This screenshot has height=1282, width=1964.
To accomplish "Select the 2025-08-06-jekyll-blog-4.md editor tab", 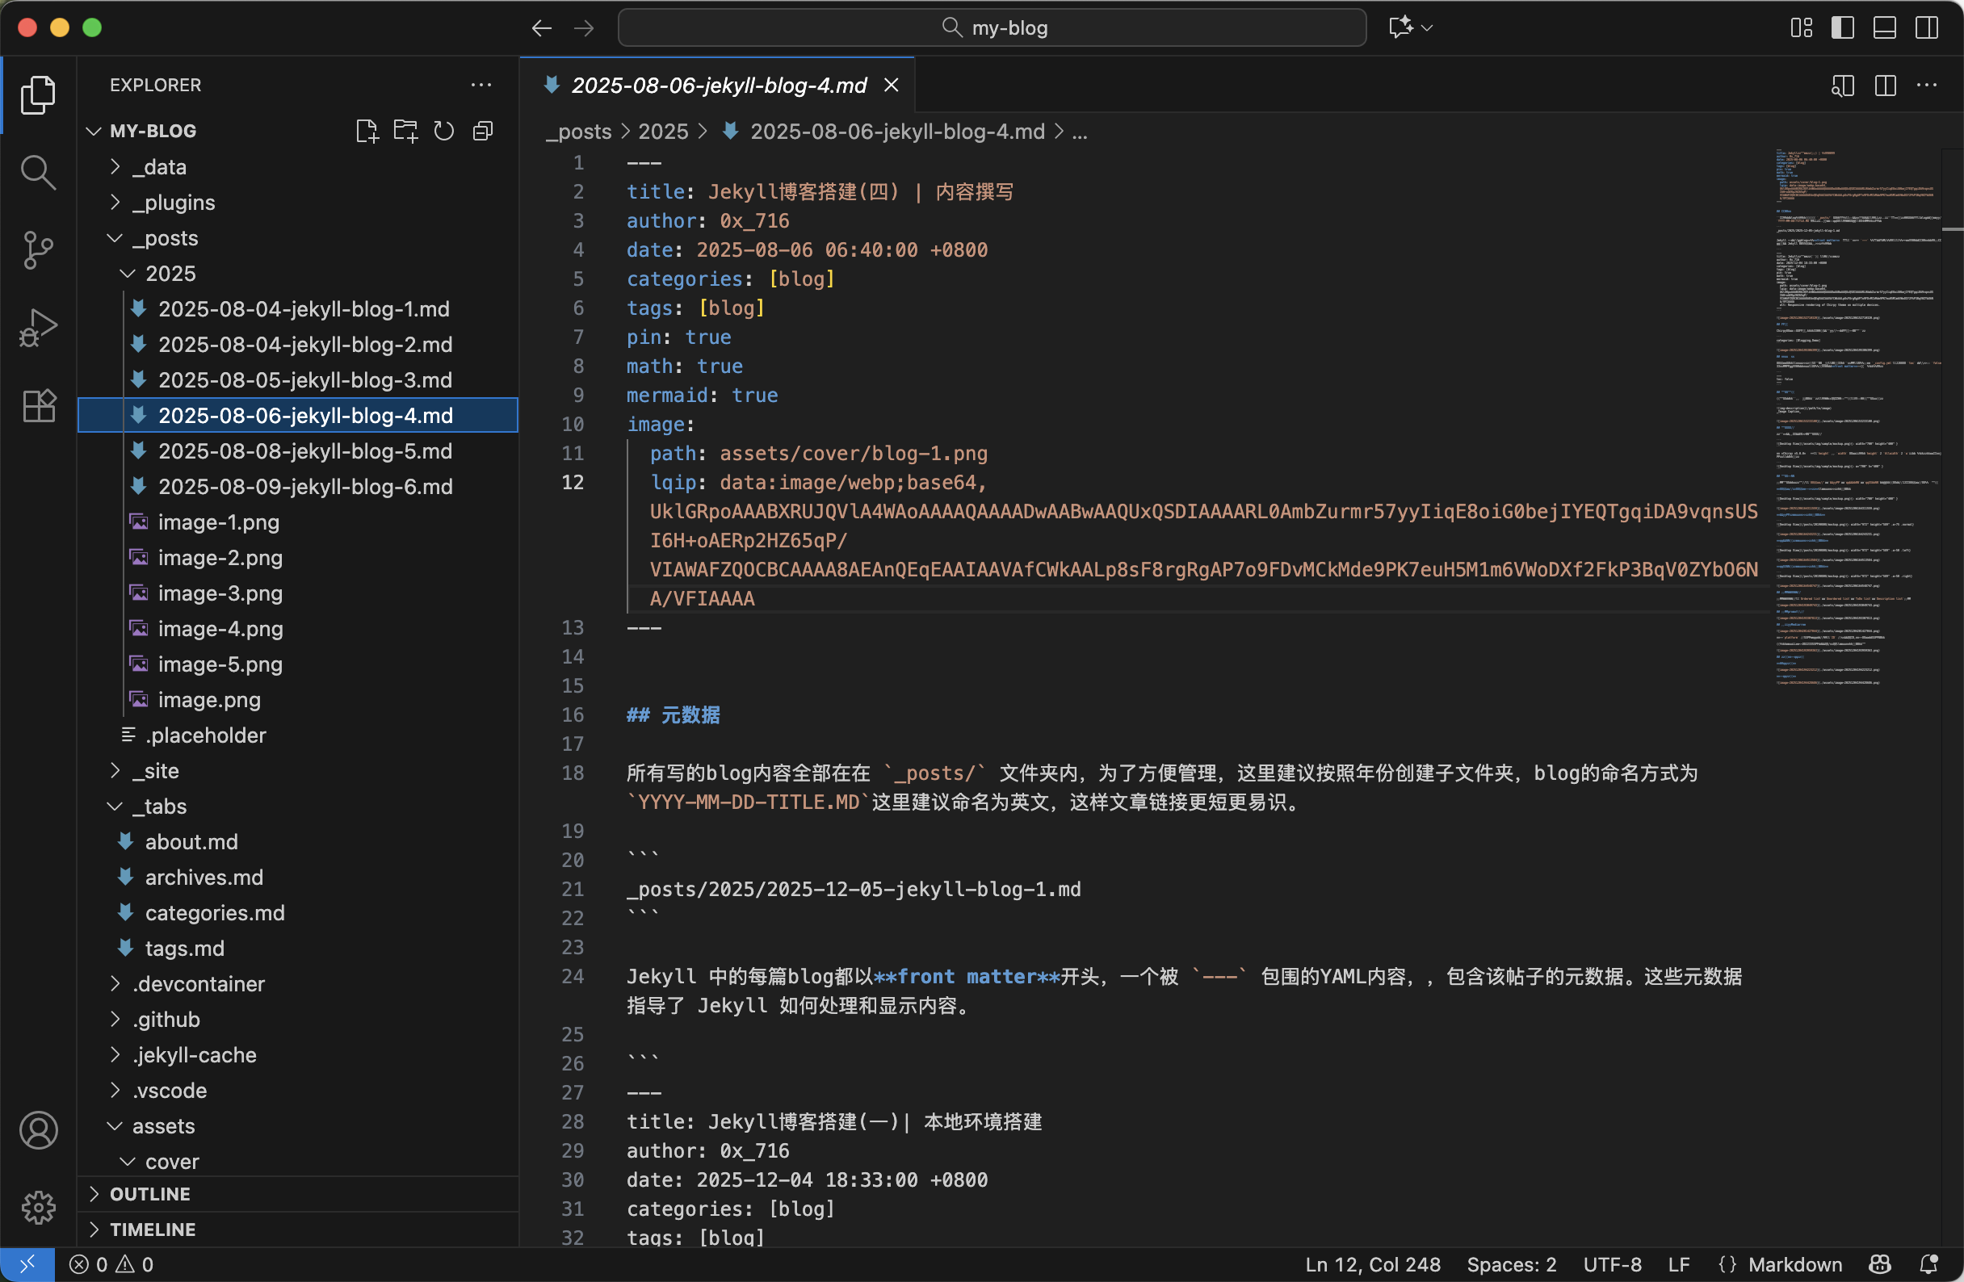I will (x=716, y=85).
